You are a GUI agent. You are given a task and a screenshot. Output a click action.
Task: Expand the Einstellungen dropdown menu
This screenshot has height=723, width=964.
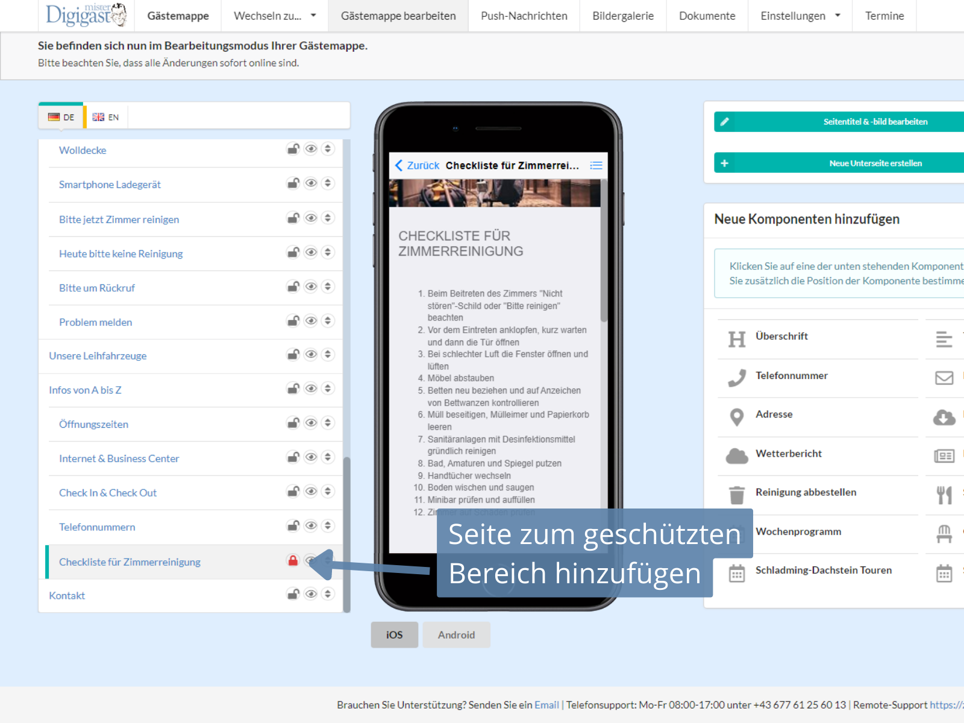(800, 16)
